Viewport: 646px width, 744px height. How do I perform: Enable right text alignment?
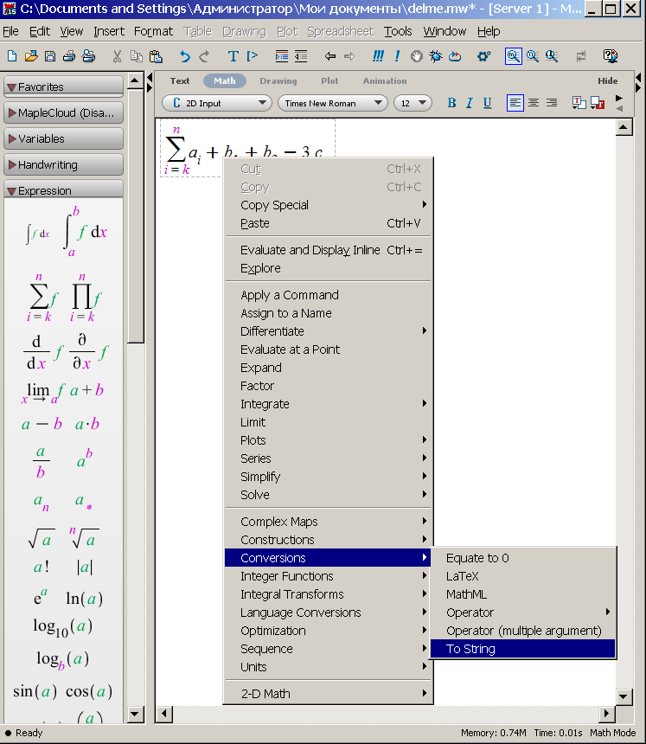[x=552, y=103]
